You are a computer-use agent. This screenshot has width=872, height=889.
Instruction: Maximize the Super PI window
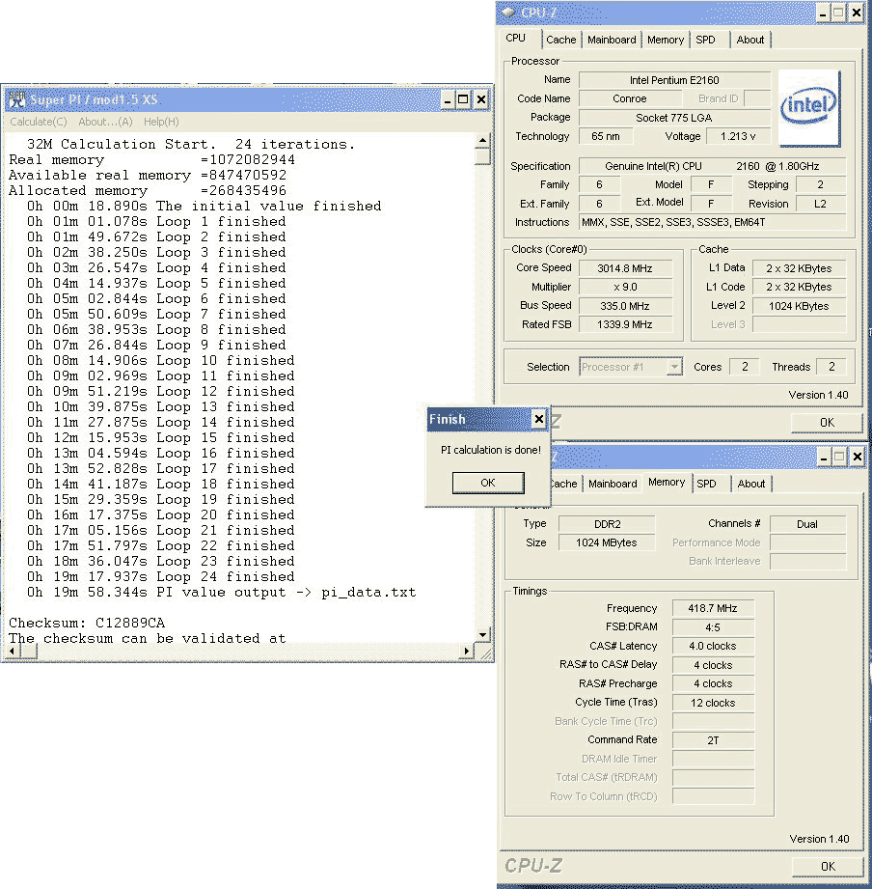[x=463, y=99]
